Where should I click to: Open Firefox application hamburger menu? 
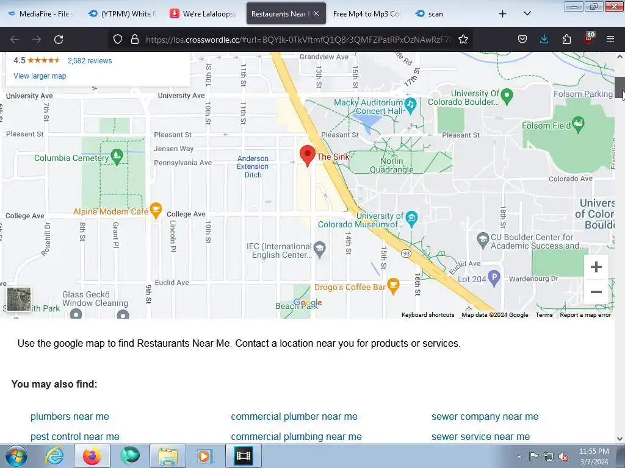click(610, 40)
